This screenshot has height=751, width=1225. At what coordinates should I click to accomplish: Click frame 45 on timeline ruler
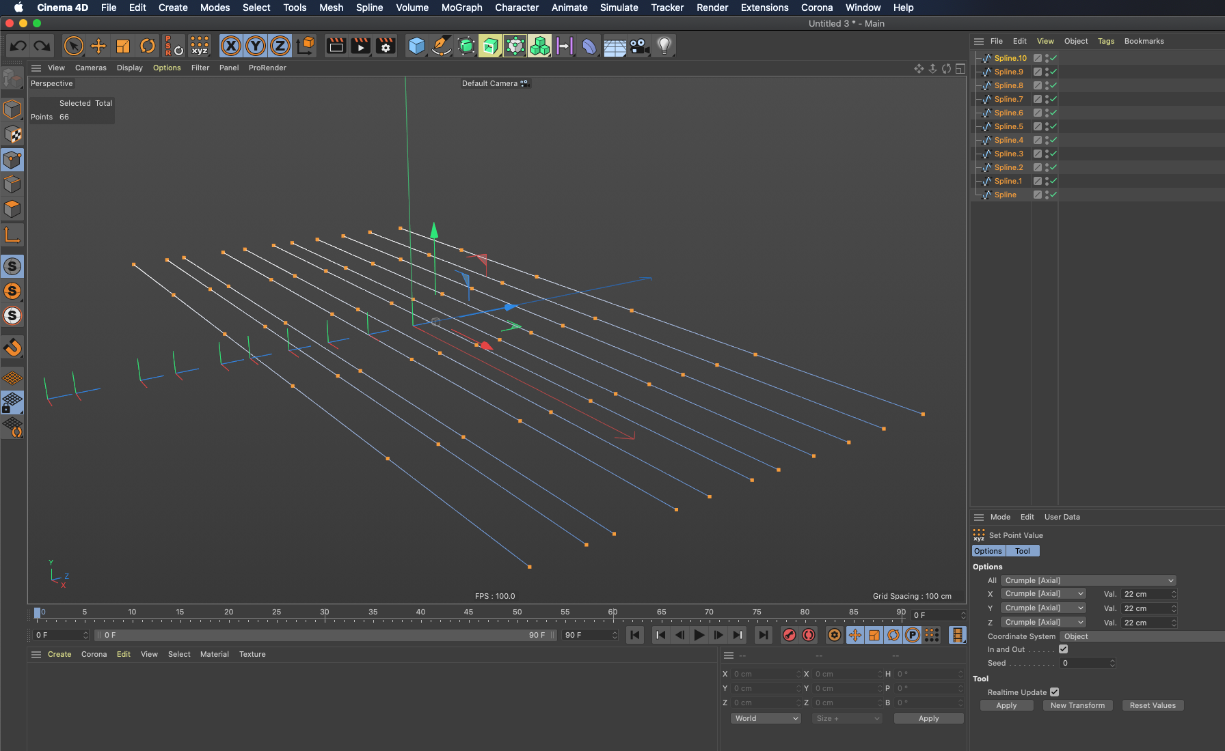pos(468,612)
